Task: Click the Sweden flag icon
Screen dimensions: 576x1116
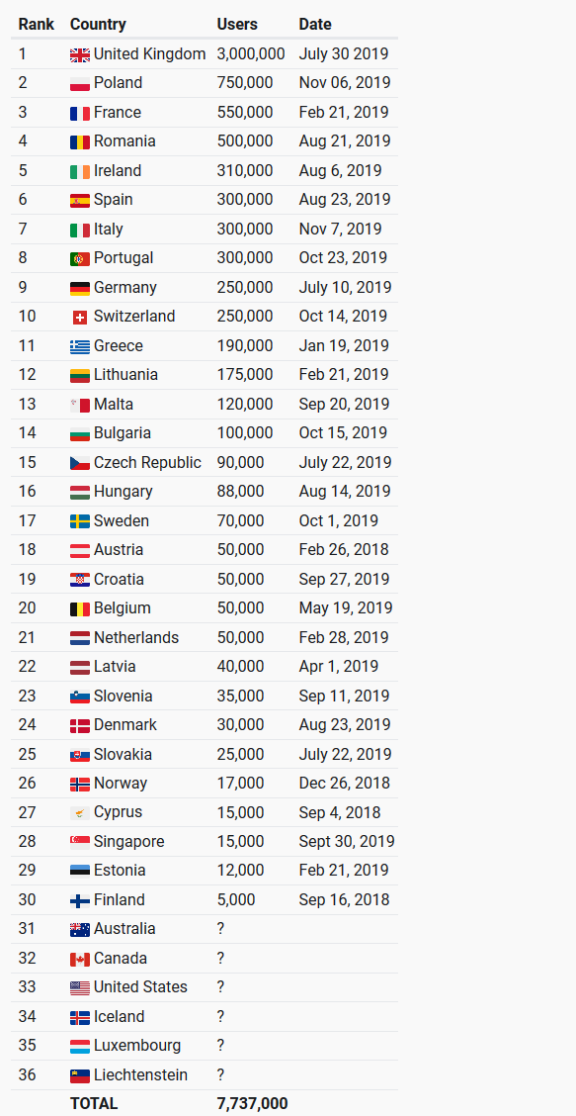Action: (x=80, y=521)
